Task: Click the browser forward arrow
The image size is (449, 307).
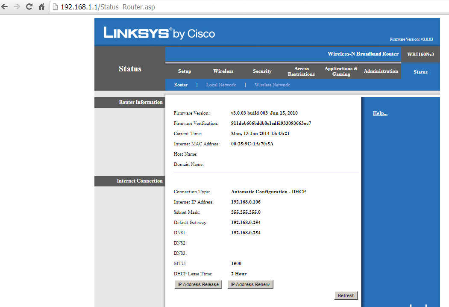Action: 17,7
